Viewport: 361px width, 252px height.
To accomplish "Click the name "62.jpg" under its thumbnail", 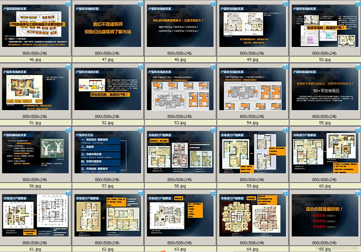I will click(x=107, y=249).
